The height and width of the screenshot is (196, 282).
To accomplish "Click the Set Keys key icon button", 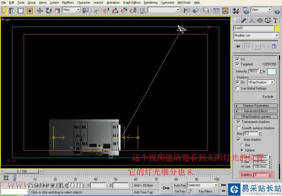I will pos(166,188).
